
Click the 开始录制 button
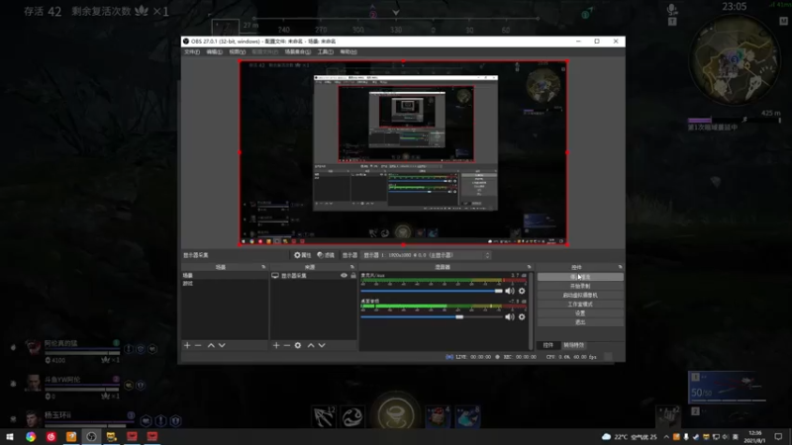(580, 286)
